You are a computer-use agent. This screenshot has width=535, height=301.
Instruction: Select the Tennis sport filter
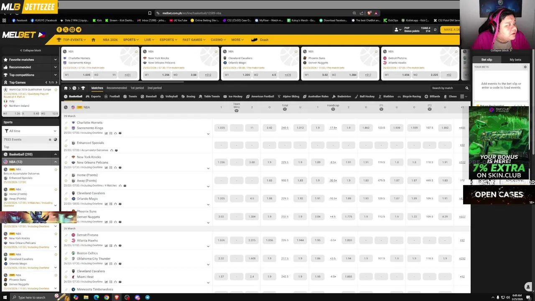[130, 97]
